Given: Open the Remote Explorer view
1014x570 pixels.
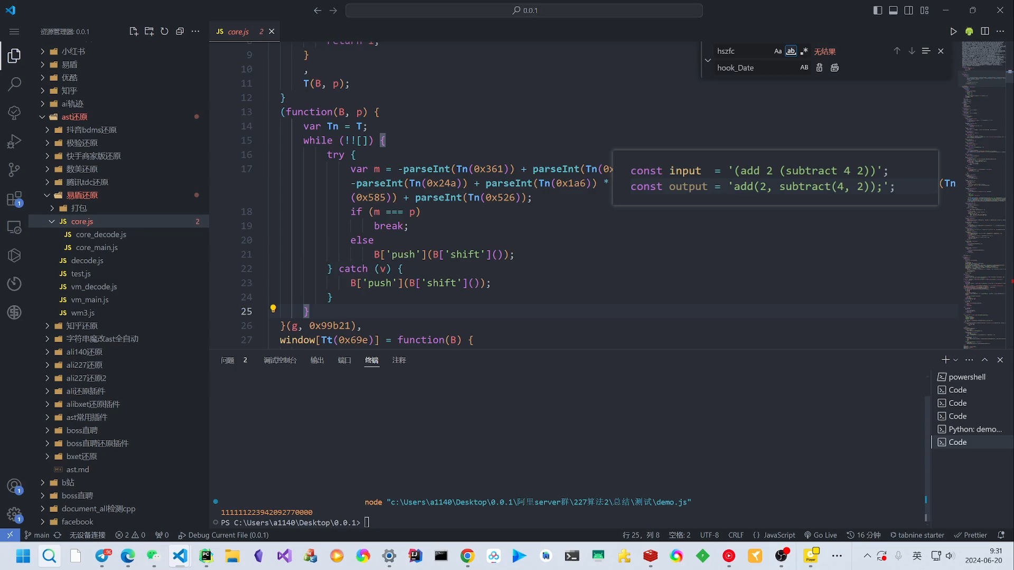Looking at the screenshot, I should coord(14,227).
